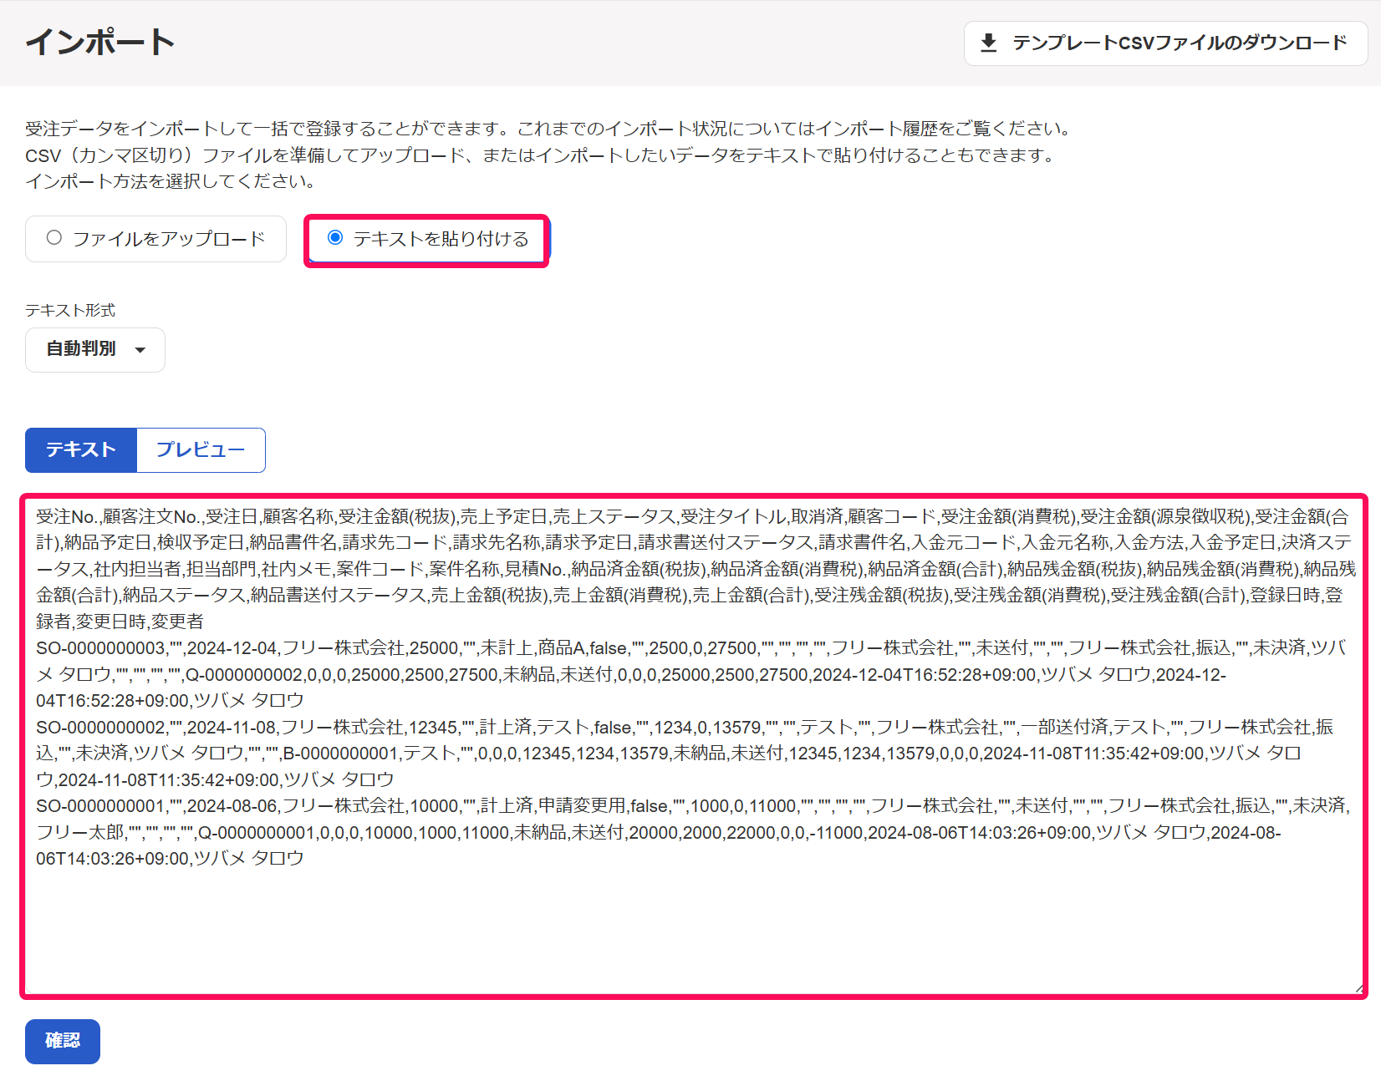
Task: Click inside the pasted CSV text area
Action: click(x=694, y=746)
